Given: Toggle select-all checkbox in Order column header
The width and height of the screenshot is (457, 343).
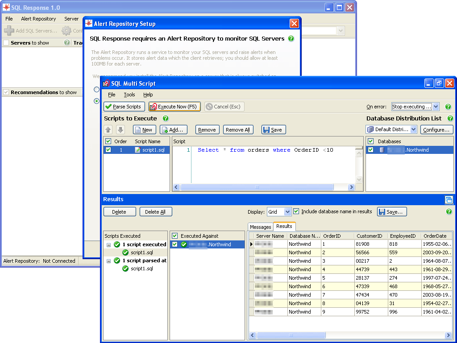Looking at the screenshot, I should (x=108, y=141).
